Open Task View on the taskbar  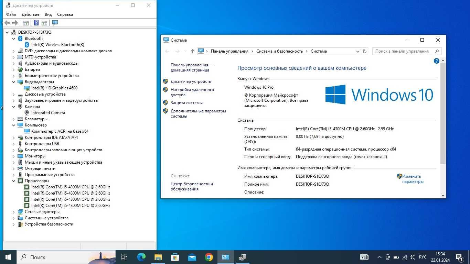click(124, 257)
